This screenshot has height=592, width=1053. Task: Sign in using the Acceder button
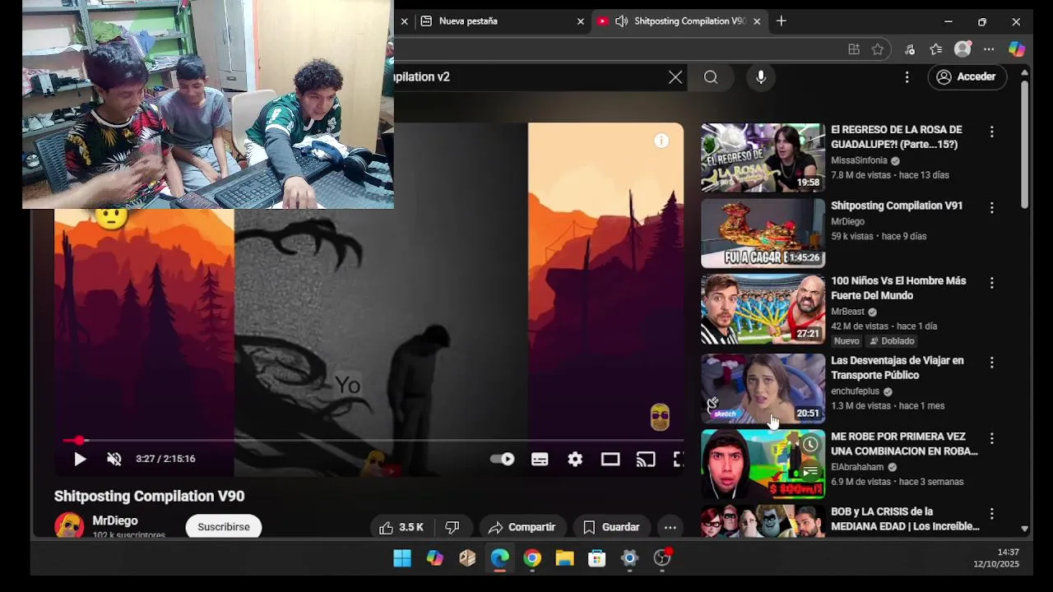pos(967,77)
